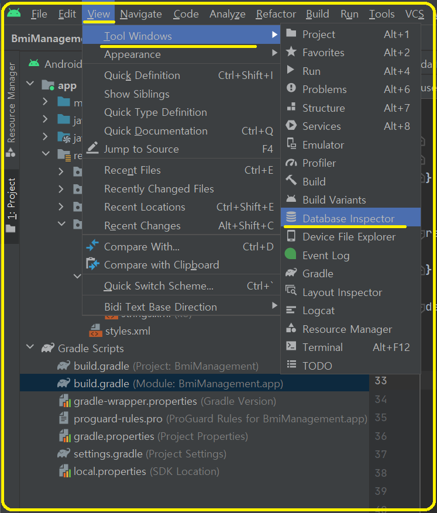
Task: Click the Device File Explorer icon
Action: (291, 236)
